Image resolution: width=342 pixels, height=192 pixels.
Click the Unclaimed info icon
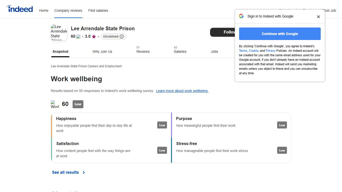click(x=122, y=36)
